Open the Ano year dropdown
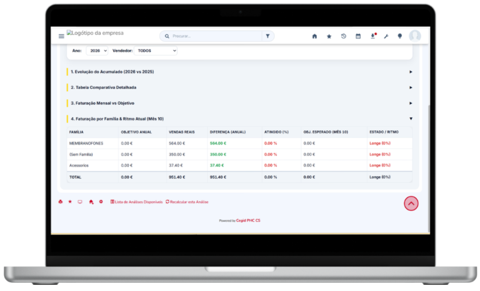Screen dimensions: 480x291 (97, 51)
